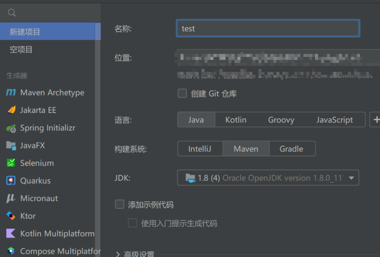Click the Compose Multiplatform icon
380x257 pixels.
click(x=11, y=251)
